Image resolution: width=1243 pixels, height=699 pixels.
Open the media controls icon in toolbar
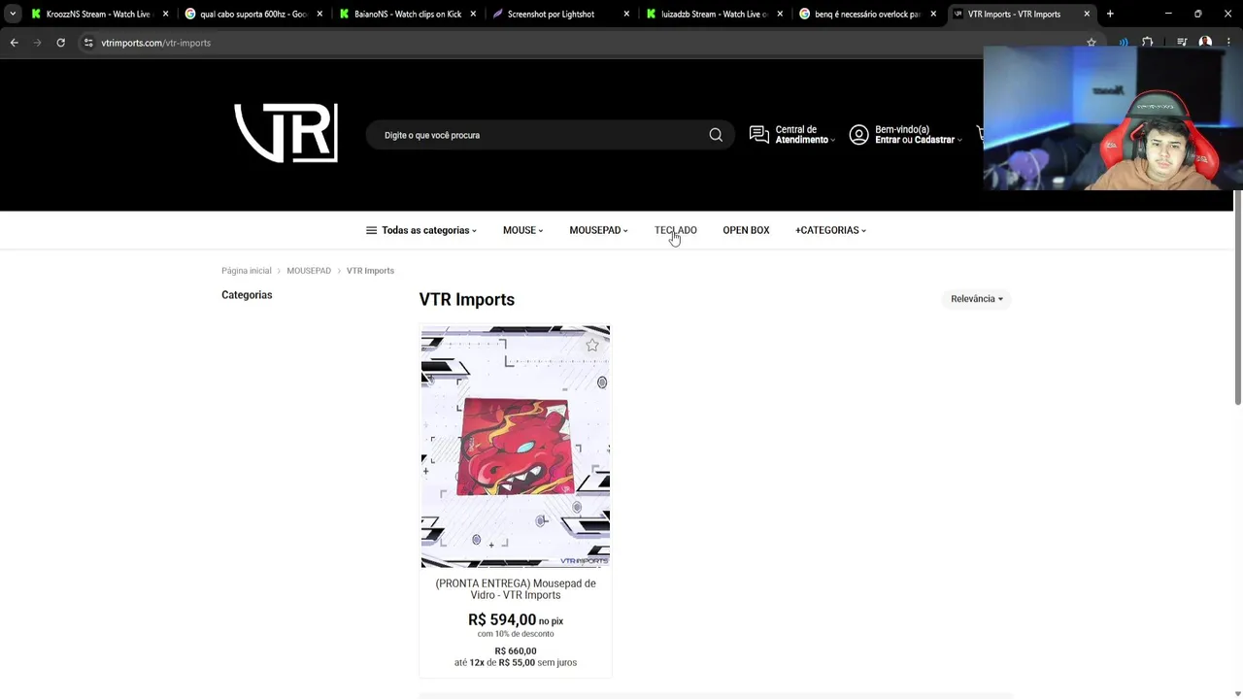1182,42
